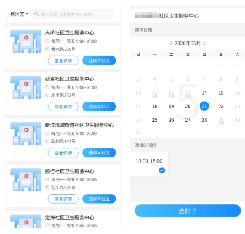Pick May 28 on the calendar

tap(204, 120)
